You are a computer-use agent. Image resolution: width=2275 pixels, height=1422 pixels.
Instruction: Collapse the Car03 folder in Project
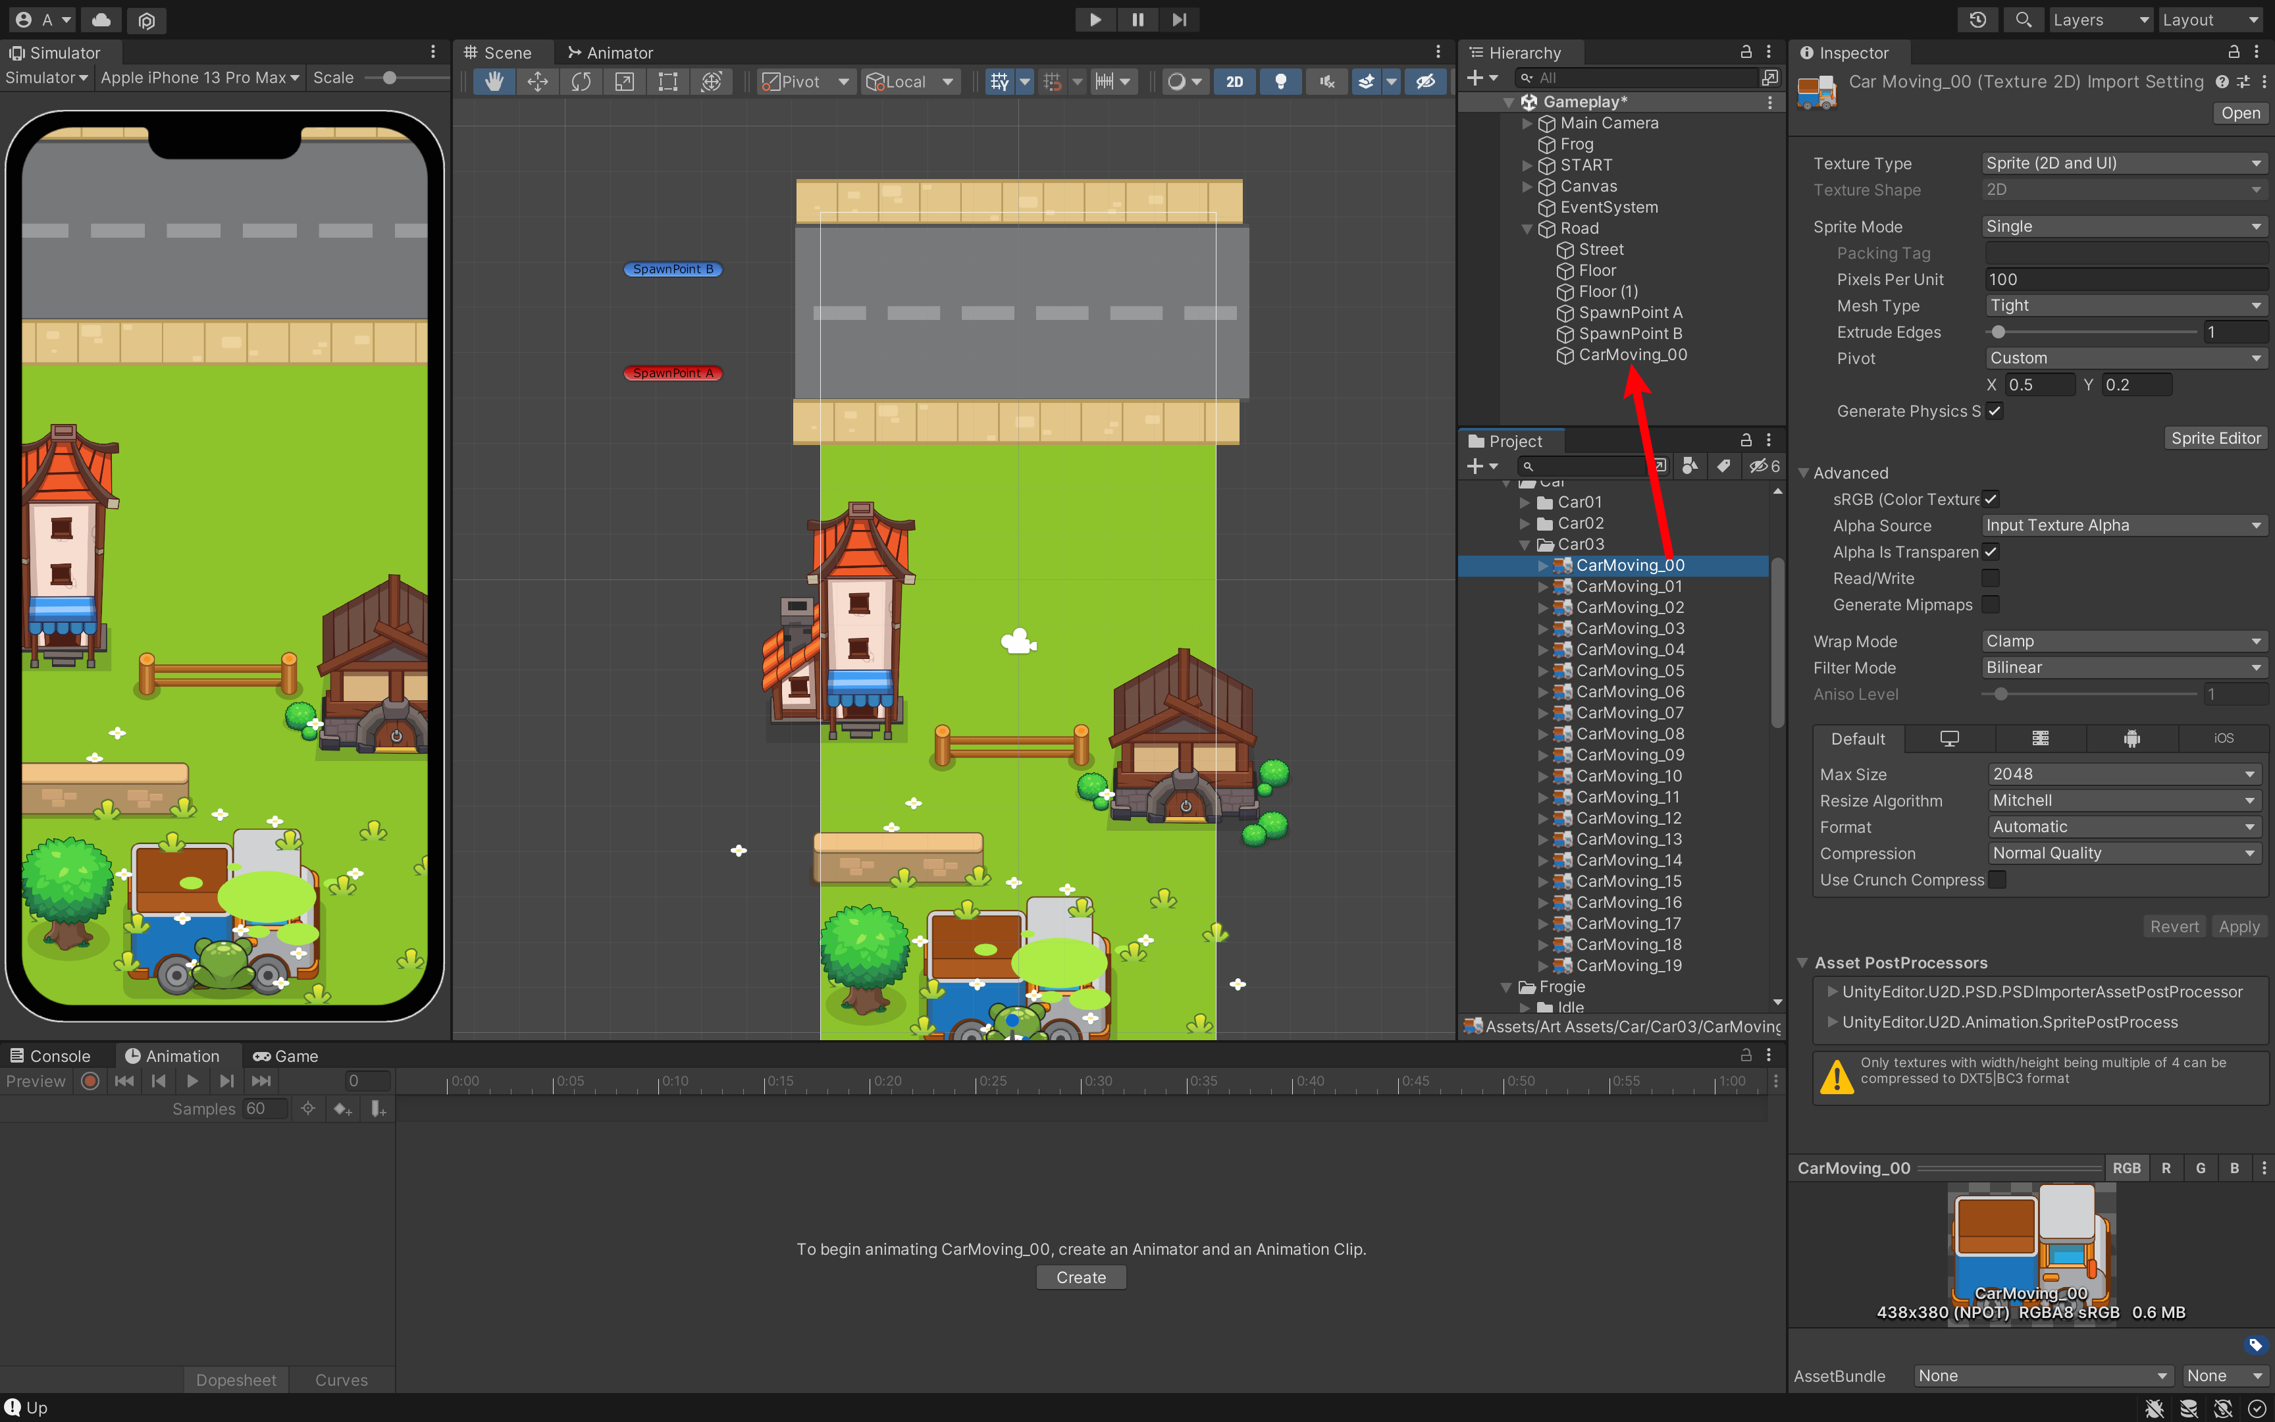tap(1525, 544)
